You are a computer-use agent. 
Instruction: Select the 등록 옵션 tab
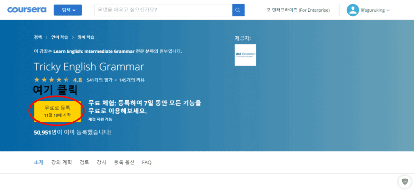[124, 162]
